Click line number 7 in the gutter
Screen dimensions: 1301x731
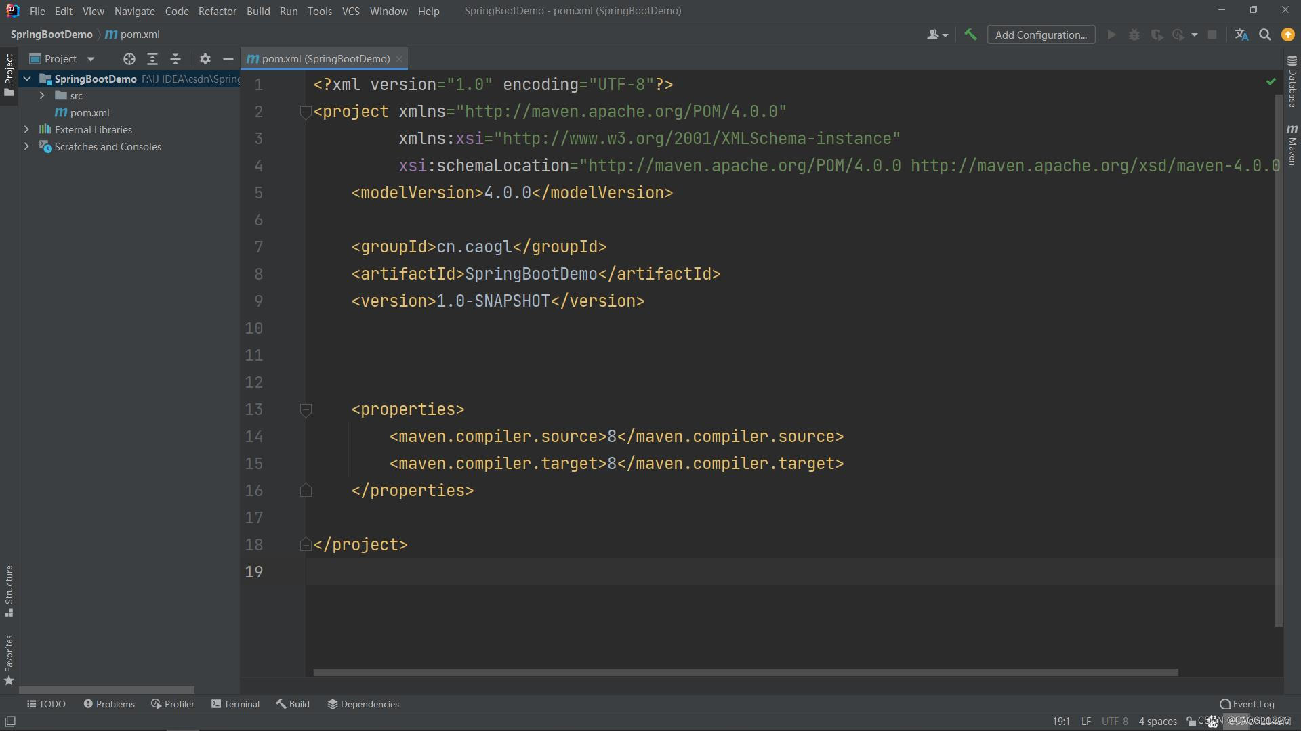(x=258, y=247)
